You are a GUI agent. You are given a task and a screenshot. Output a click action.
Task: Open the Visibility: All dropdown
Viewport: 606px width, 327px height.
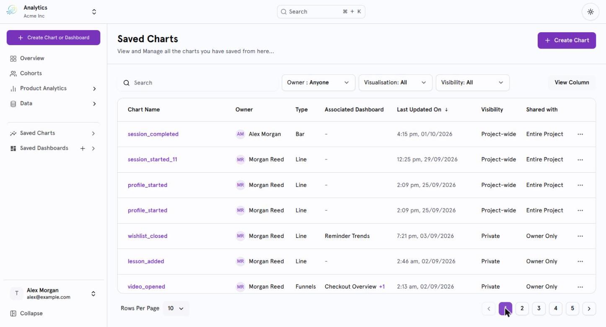[x=473, y=83]
